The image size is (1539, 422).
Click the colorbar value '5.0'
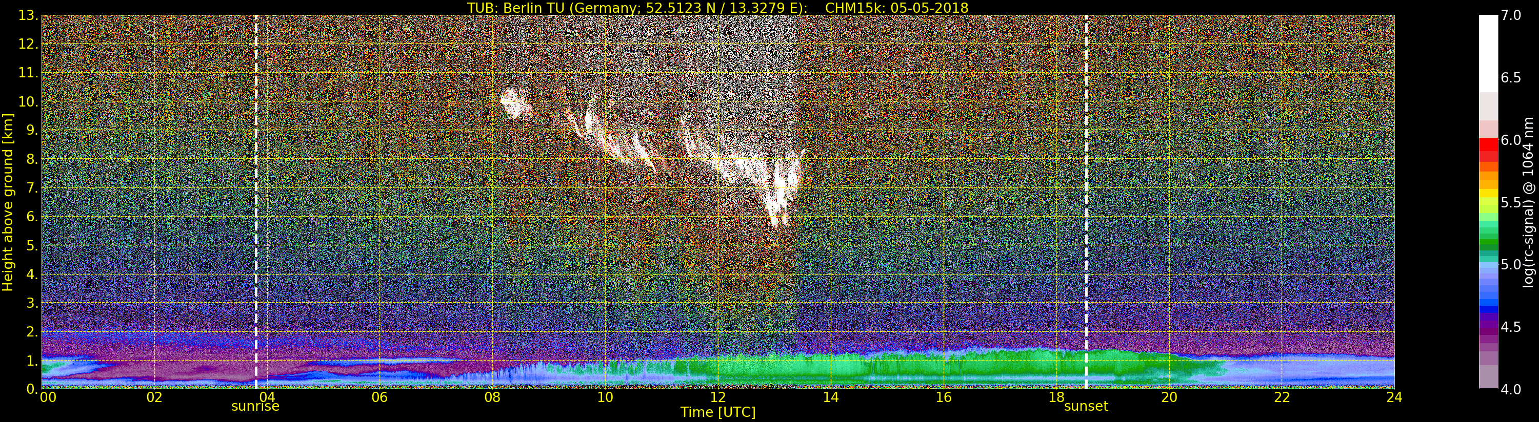coord(1511,264)
